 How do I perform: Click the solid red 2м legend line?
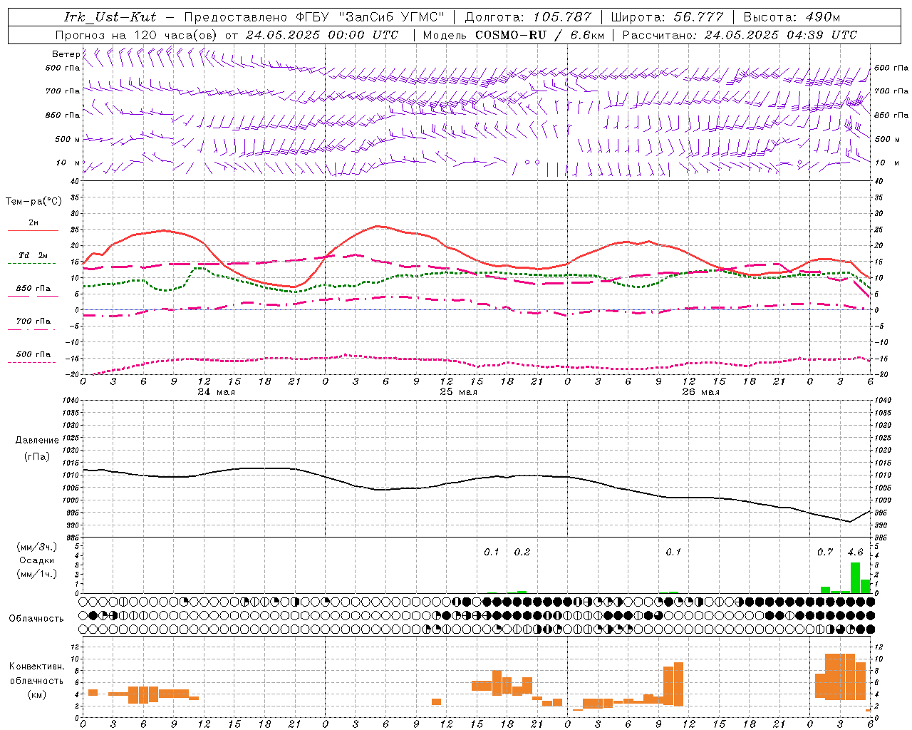[x=33, y=231]
